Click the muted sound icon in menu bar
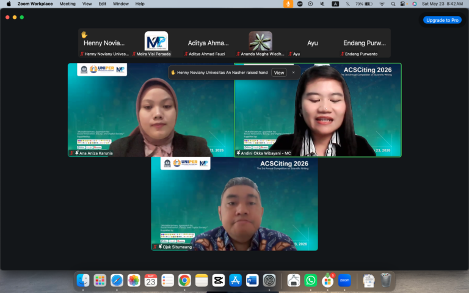Screen dimensions: 469x293 [322, 4]
